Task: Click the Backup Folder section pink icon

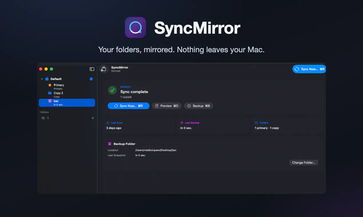Action: coord(109,144)
